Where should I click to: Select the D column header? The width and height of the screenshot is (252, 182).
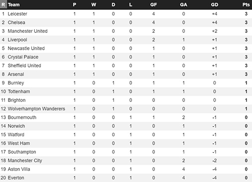(113, 4)
